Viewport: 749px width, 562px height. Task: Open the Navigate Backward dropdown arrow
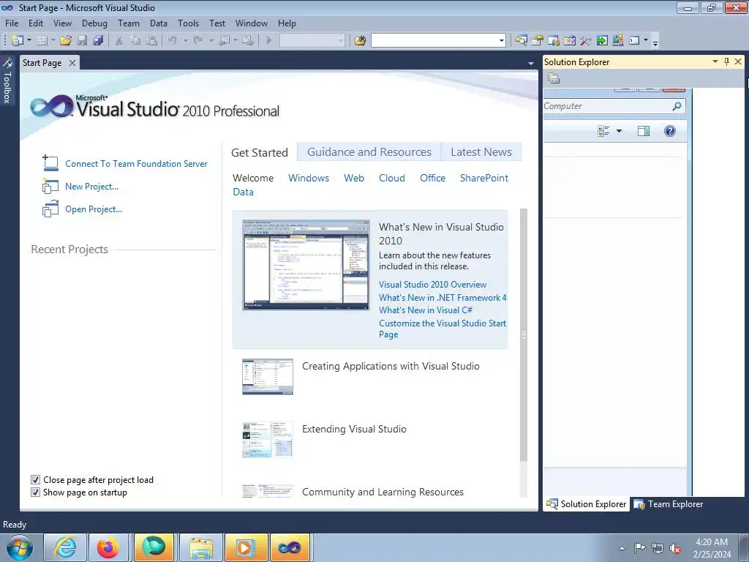click(x=235, y=41)
